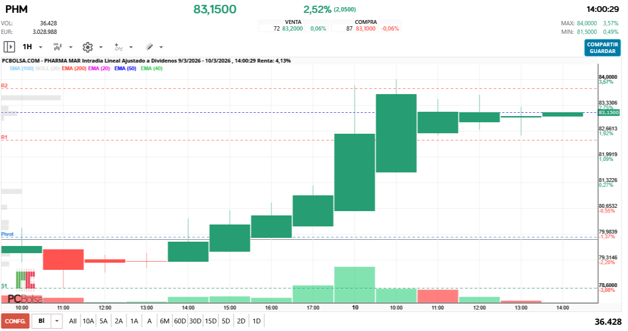628x331 pixels.
Task: Select the drawing pencil tool icon
Action: click(x=149, y=47)
